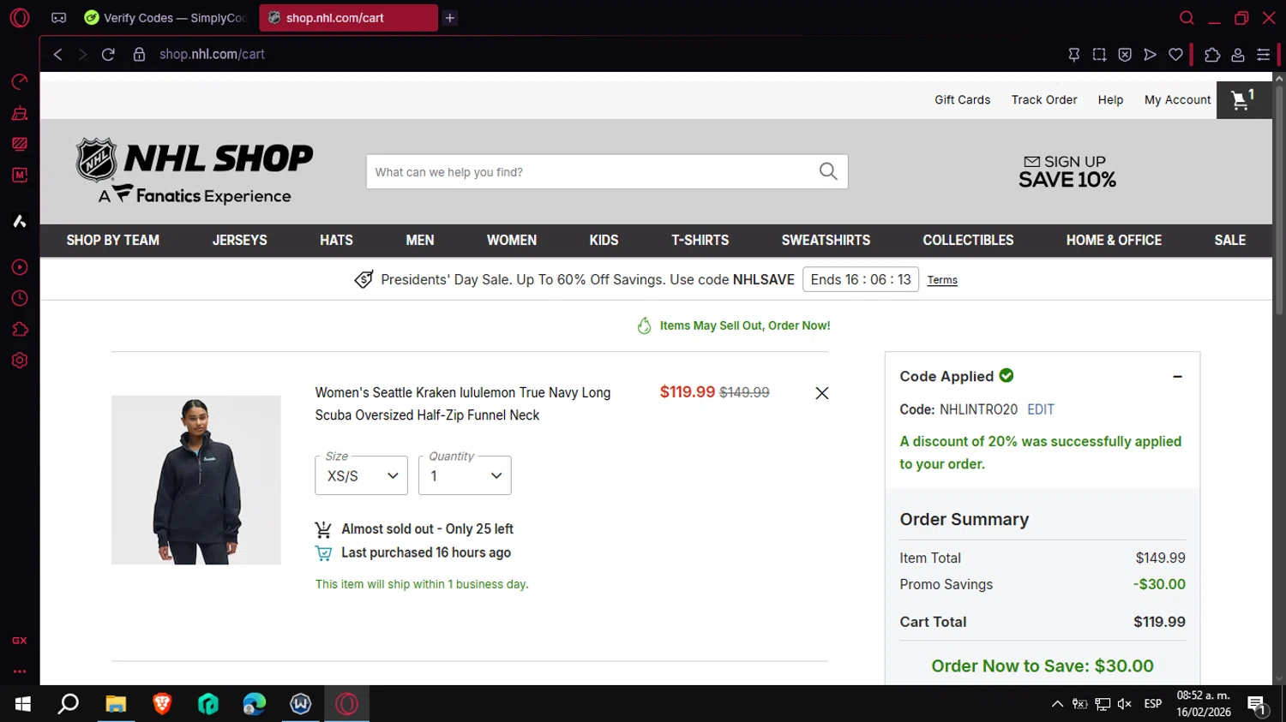The width and height of the screenshot is (1286, 722).
Task: Open a new browser tab
Action: pyautogui.click(x=449, y=18)
